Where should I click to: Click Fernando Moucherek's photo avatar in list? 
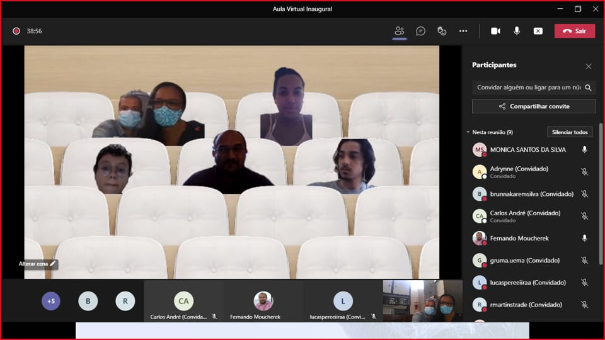479,238
